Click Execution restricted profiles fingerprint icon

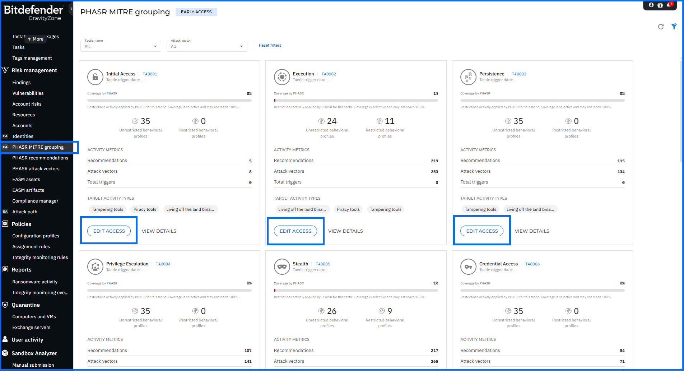pyautogui.click(x=380, y=121)
